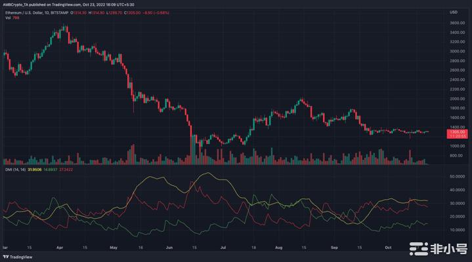Click the 10.0000 level on DMI axis
The image size is (472, 262).
coord(457,231)
